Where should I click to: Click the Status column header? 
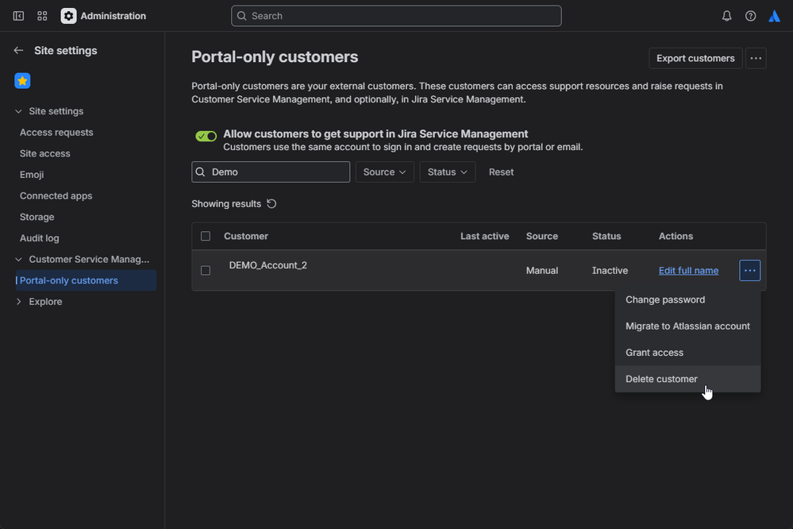tap(606, 237)
